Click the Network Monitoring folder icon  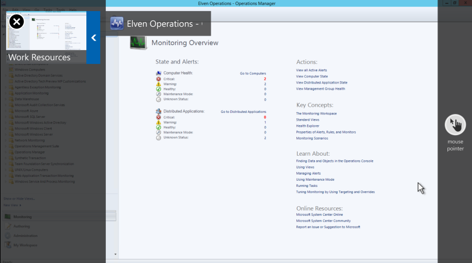pyautogui.click(x=11, y=140)
